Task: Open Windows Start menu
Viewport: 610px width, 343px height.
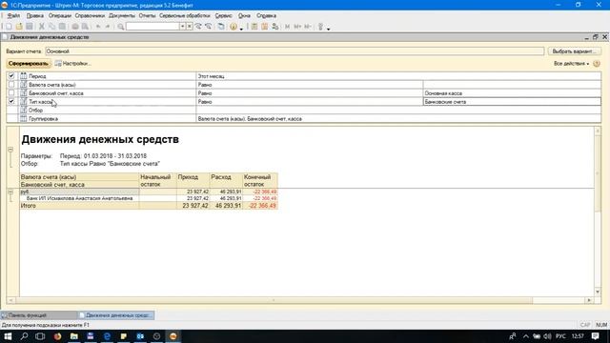Action: tap(8, 336)
